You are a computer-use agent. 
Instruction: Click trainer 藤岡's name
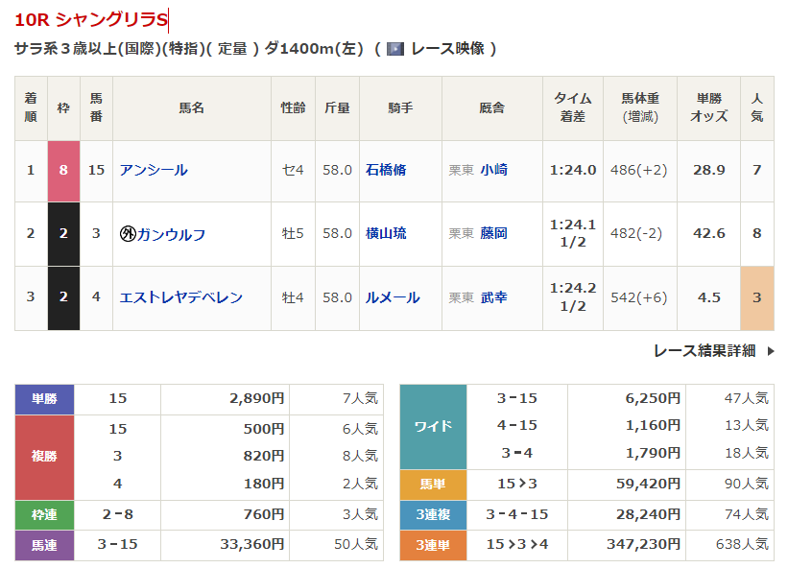(x=494, y=234)
